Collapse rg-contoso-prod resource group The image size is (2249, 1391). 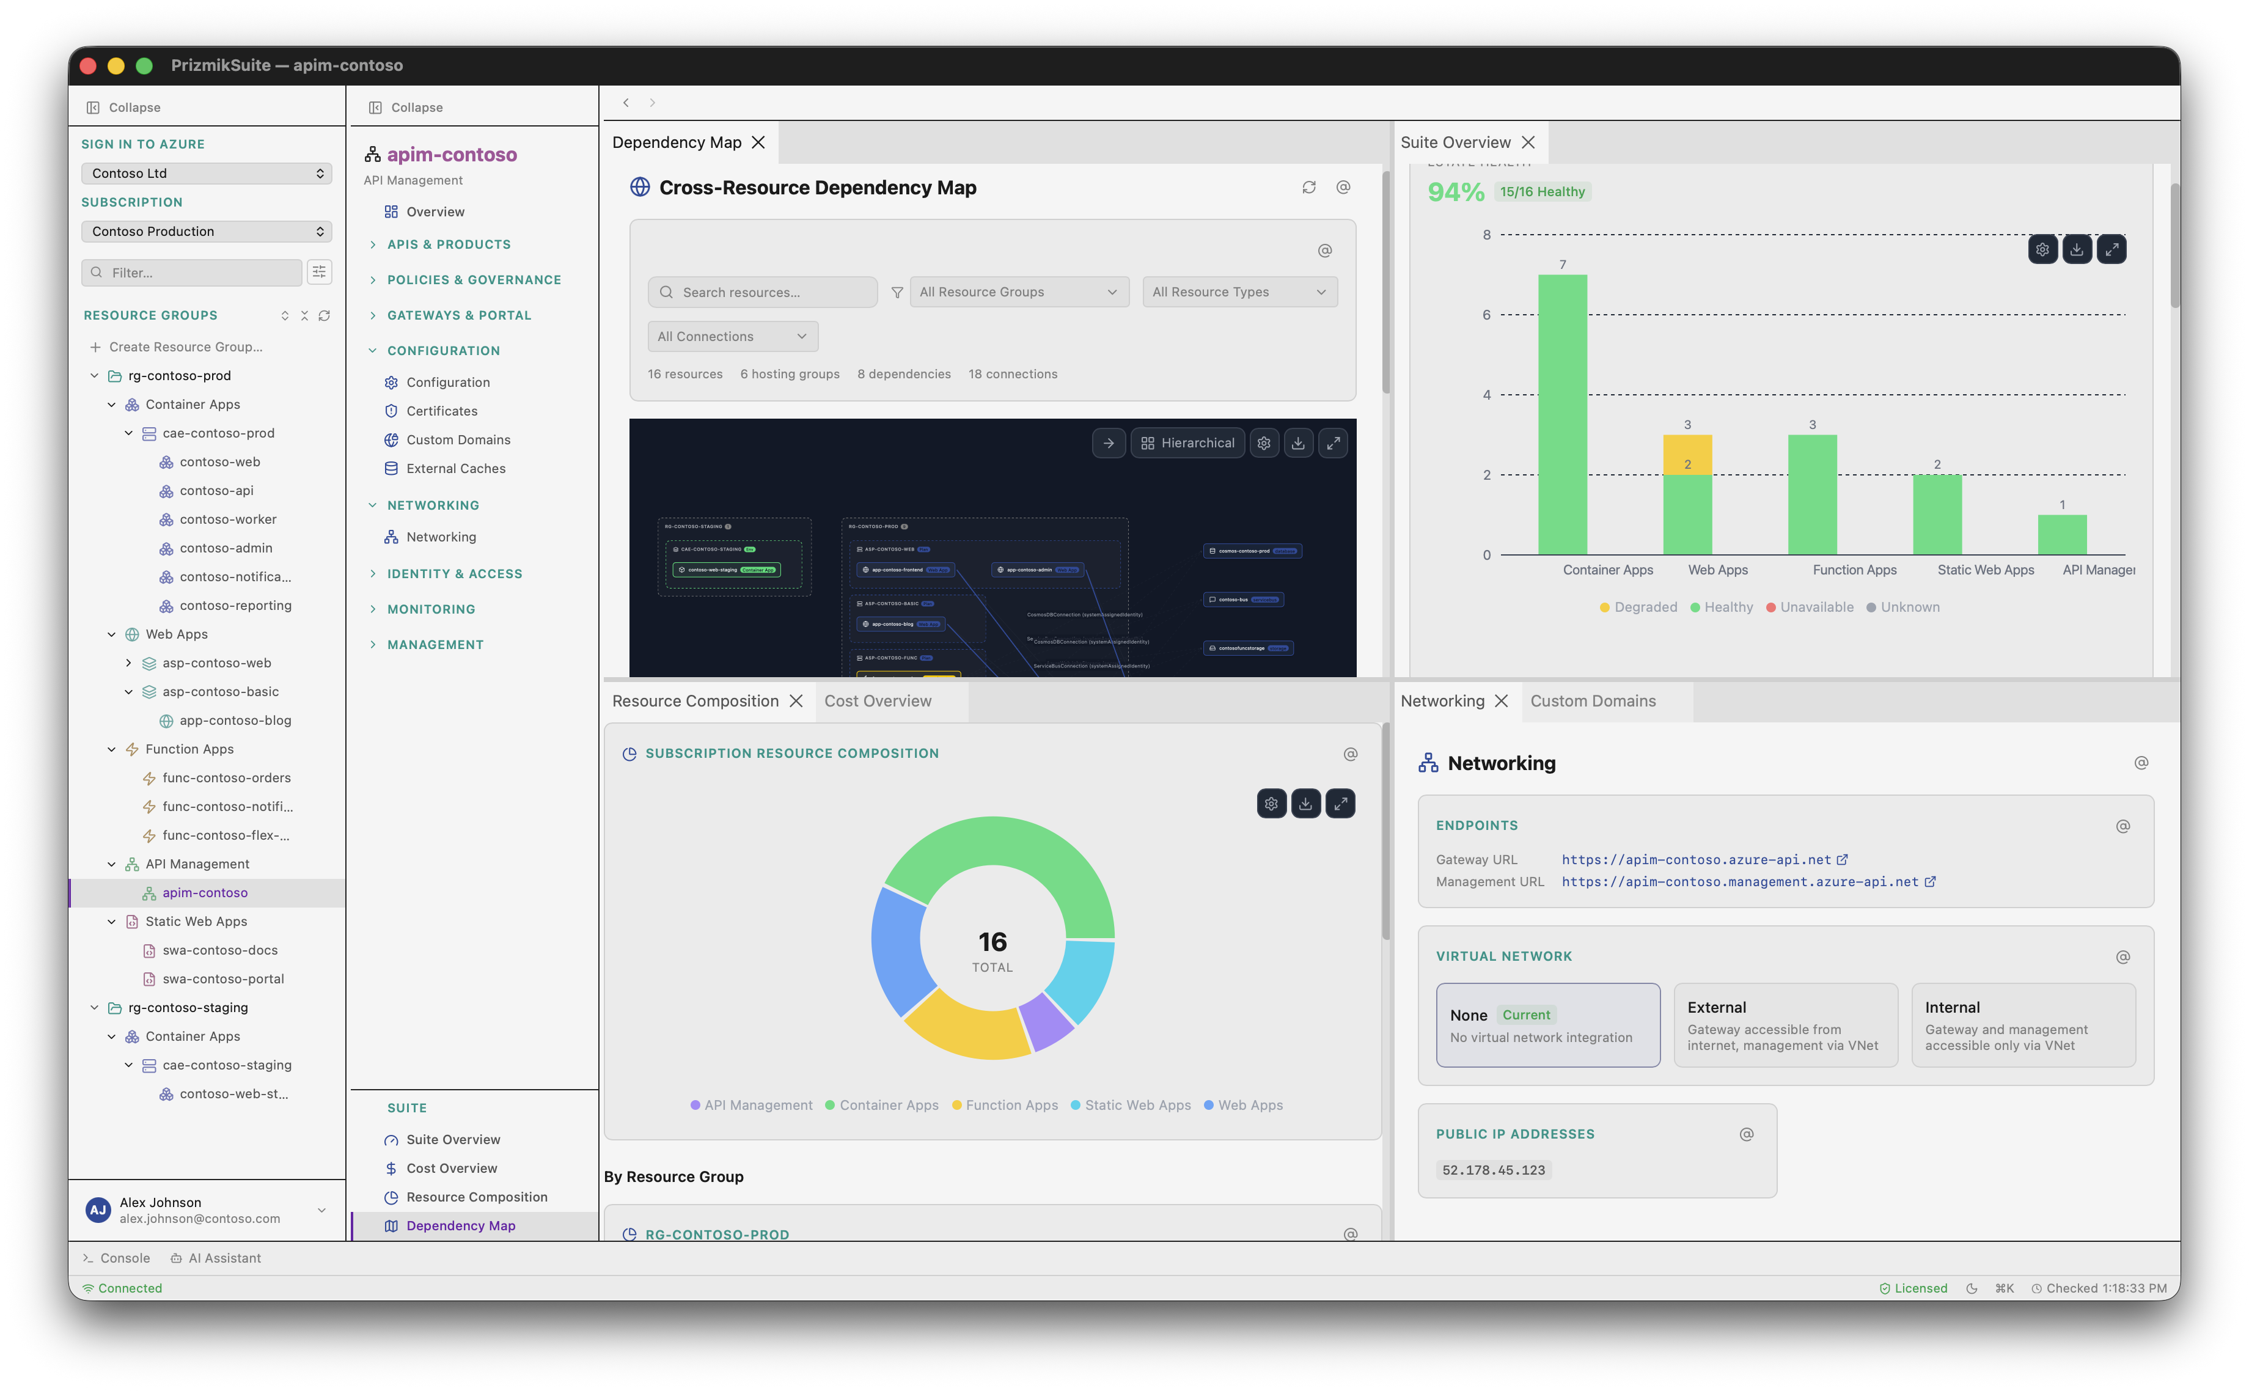(95, 376)
